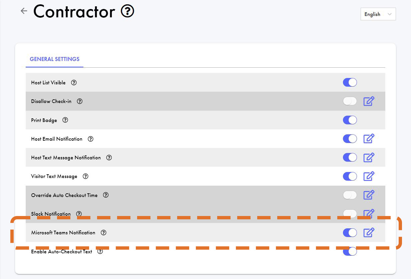Show help for Microsoft Teams Notification
The image size is (411, 279).
tap(103, 233)
